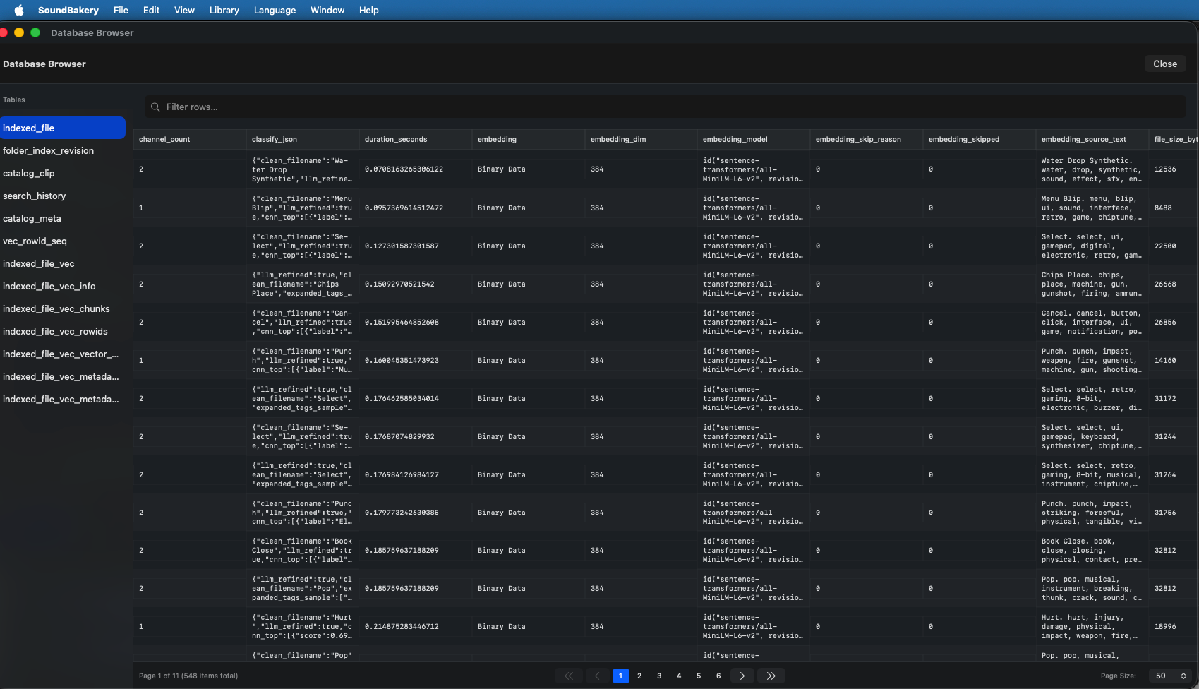
Task: Click file size cell 8488
Action: [x=1163, y=208]
